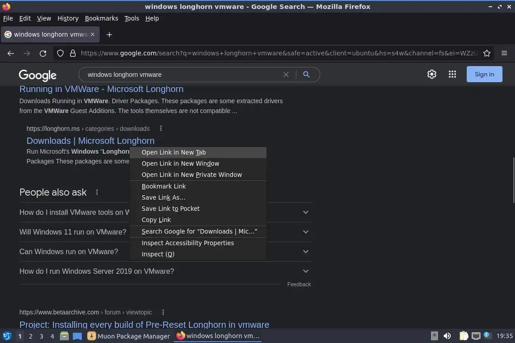The height and width of the screenshot is (343, 515).
Task: Click the Google logo
Action: coord(38,75)
